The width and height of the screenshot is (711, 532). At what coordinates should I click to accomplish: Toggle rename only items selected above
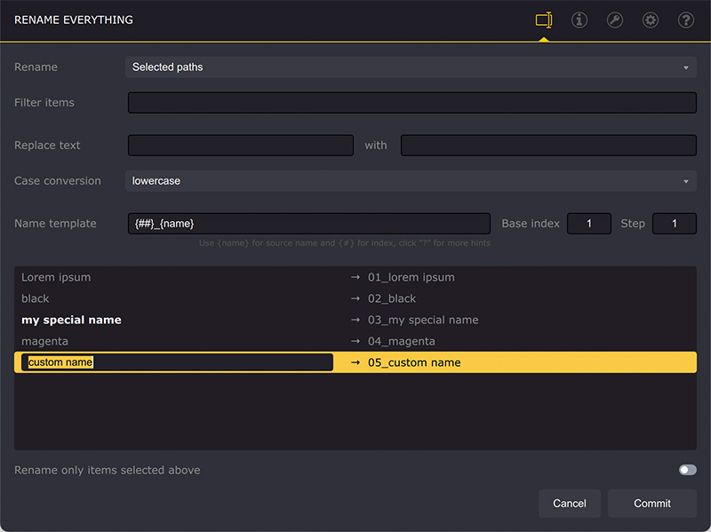pos(687,469)
